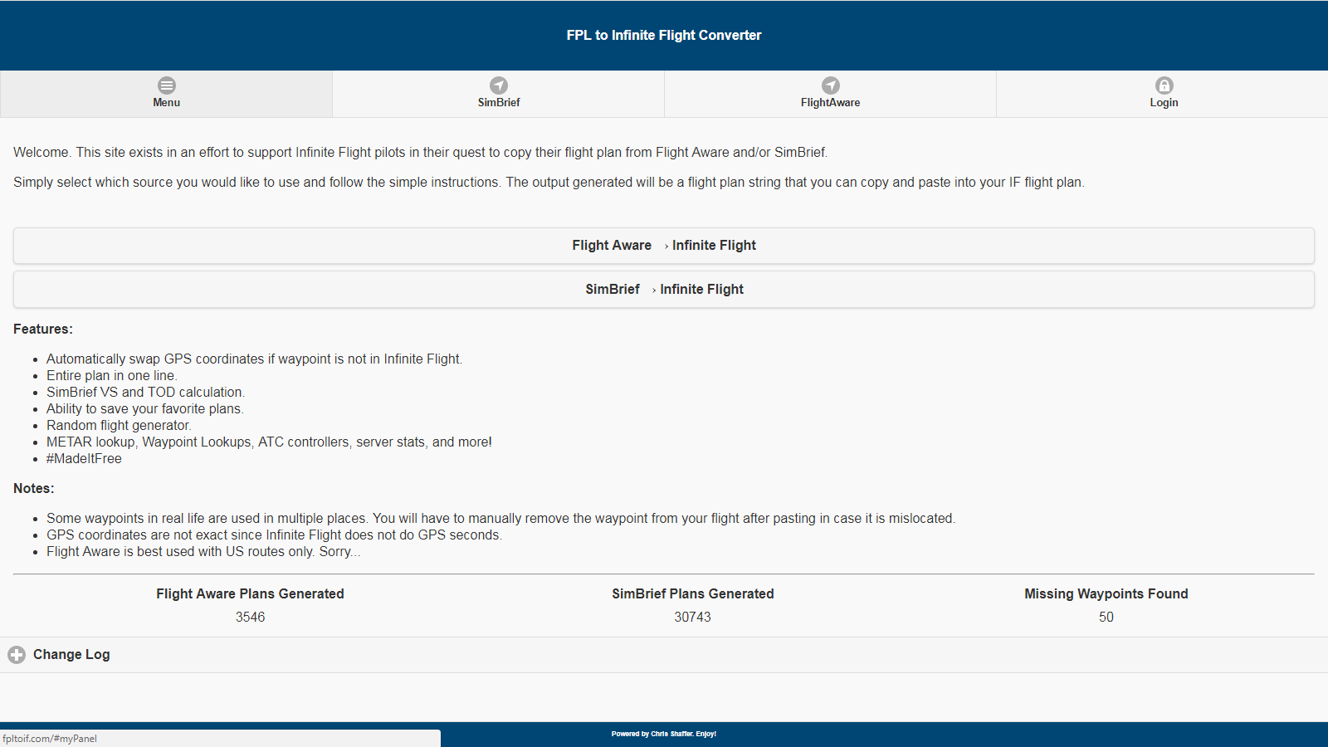Click the Simply select which source instruction sentence
This screenshot has height=747, width=1328.
pyautogui.click(x=549, y=183)
